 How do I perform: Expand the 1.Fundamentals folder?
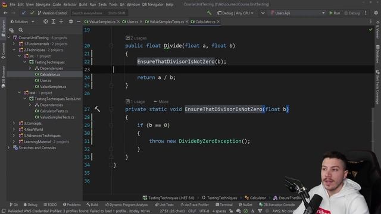[14, 44]
